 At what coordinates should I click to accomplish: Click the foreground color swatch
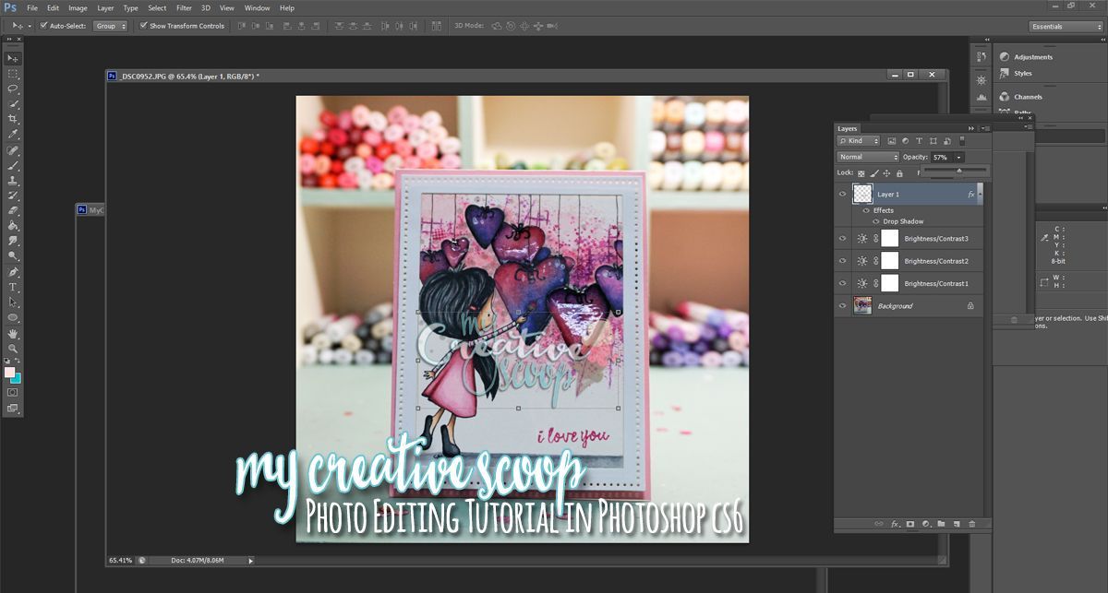[x=10, y=372]
